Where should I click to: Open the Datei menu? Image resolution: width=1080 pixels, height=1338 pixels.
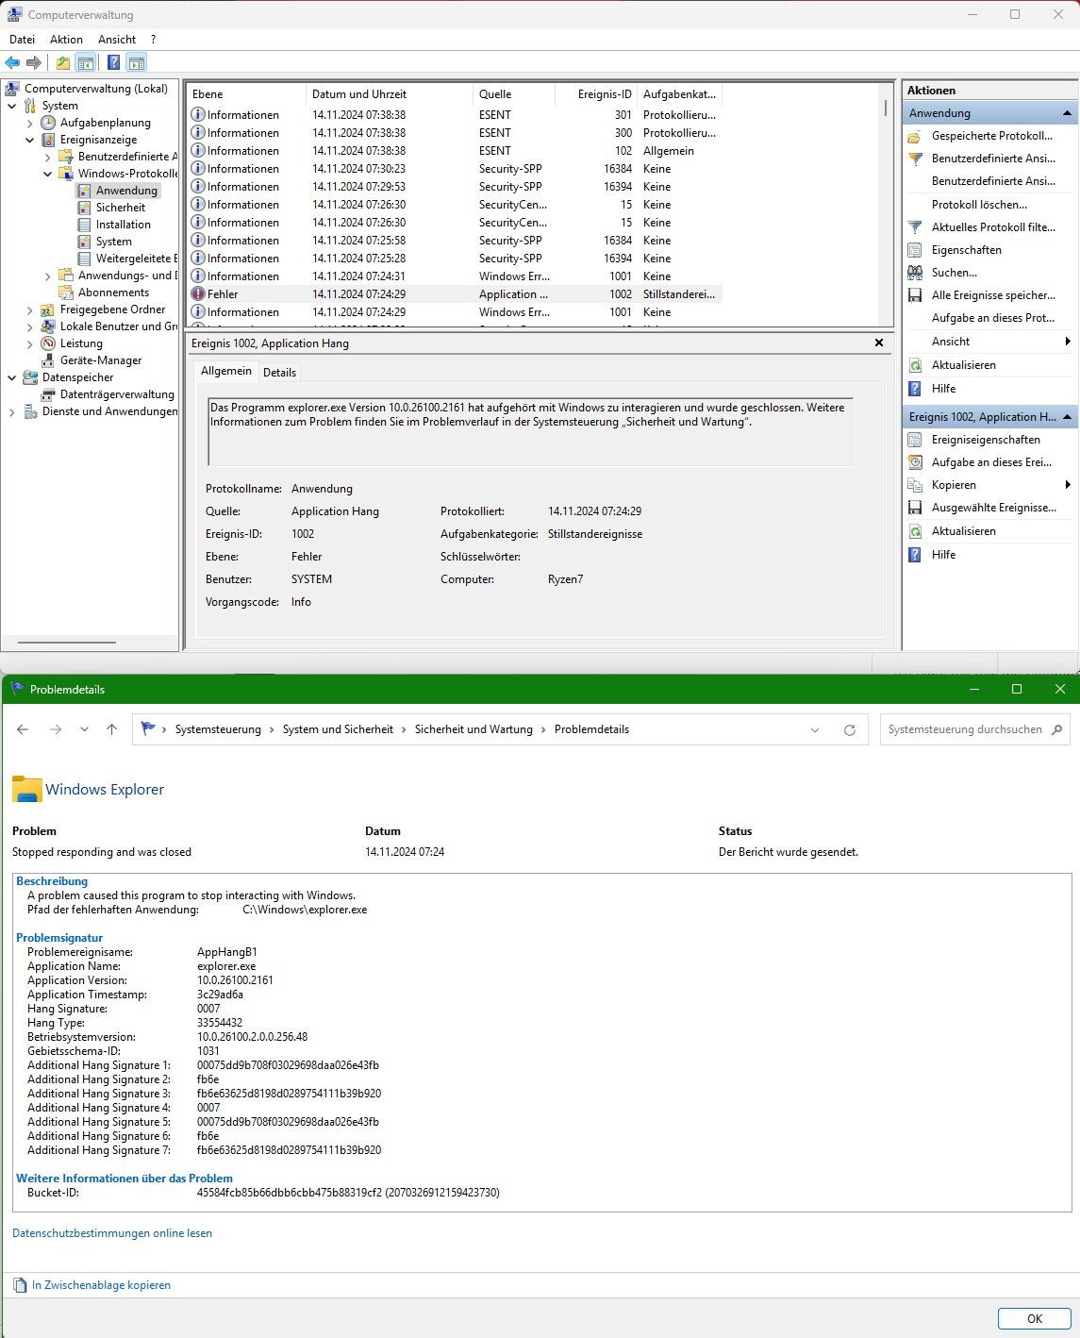coord(22,40)
